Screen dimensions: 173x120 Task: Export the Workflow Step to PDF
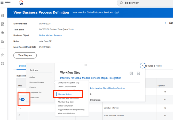coord(138,73)
